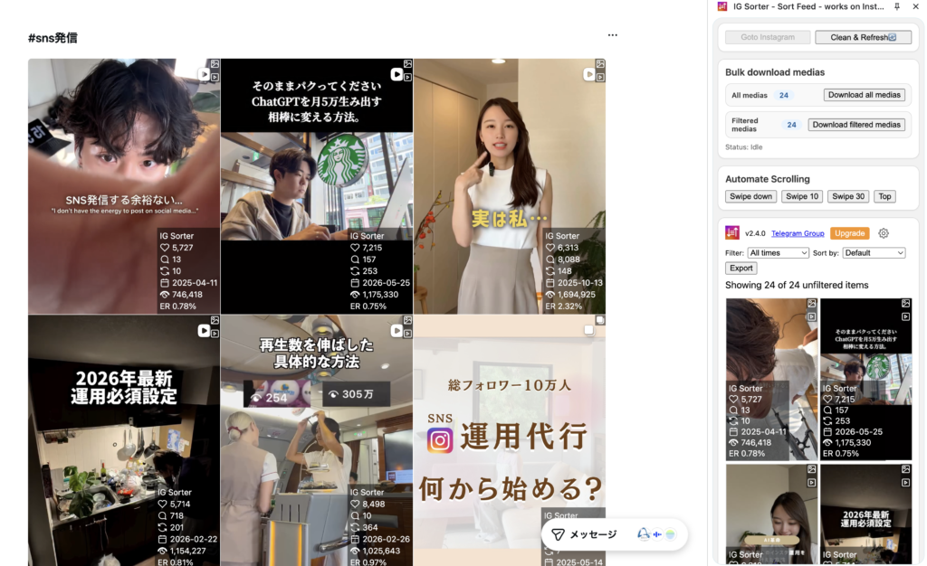Click the Clean & Refresh button
This screenshot has height=566, width=927.
click(863, 37)
